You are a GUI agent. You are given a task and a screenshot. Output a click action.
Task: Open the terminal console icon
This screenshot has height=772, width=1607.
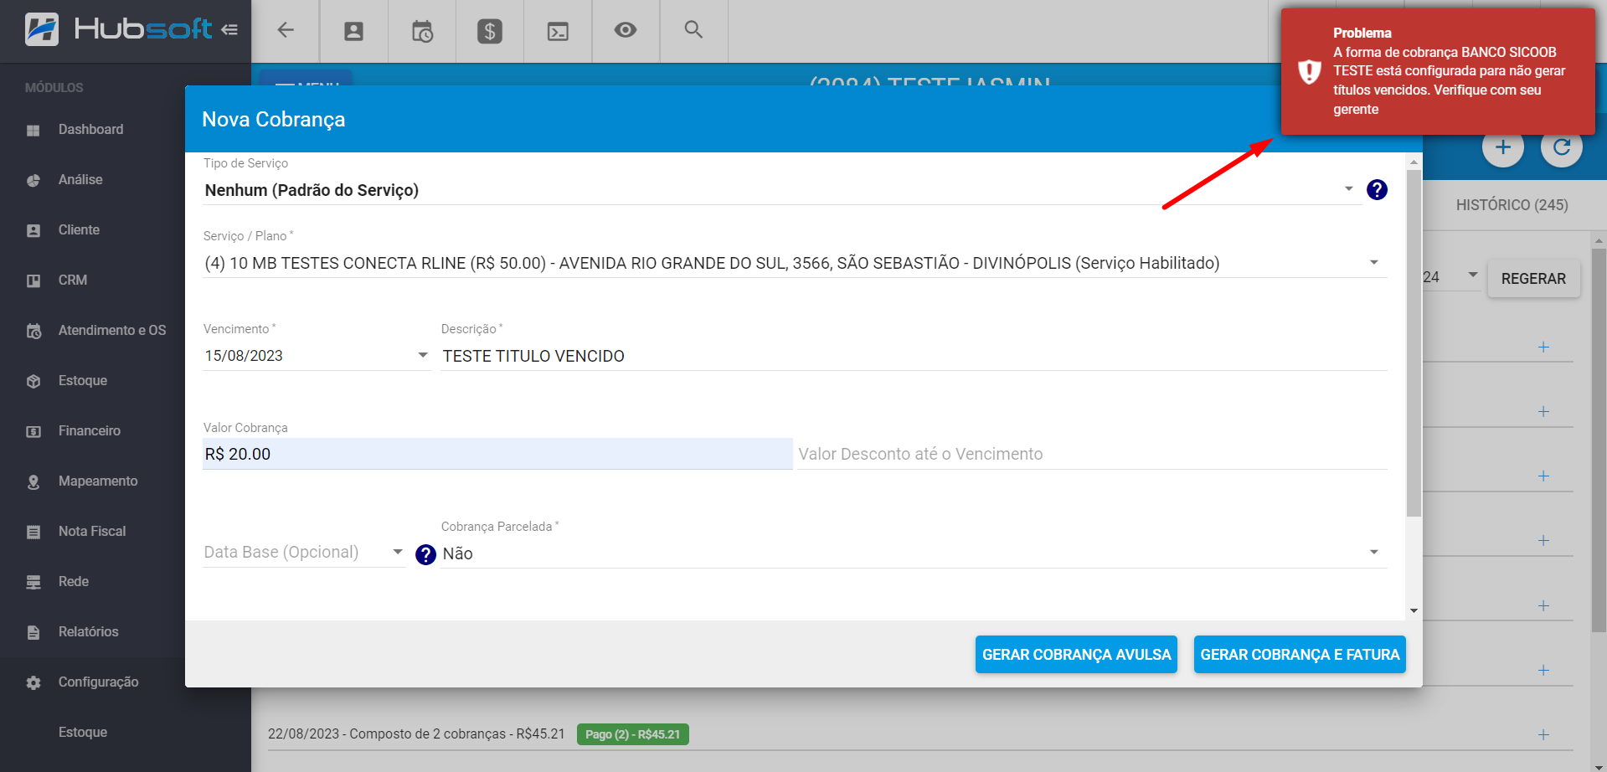click(558, 31)
